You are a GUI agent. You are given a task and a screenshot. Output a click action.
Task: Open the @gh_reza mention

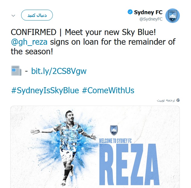click(x=29, y=42)
